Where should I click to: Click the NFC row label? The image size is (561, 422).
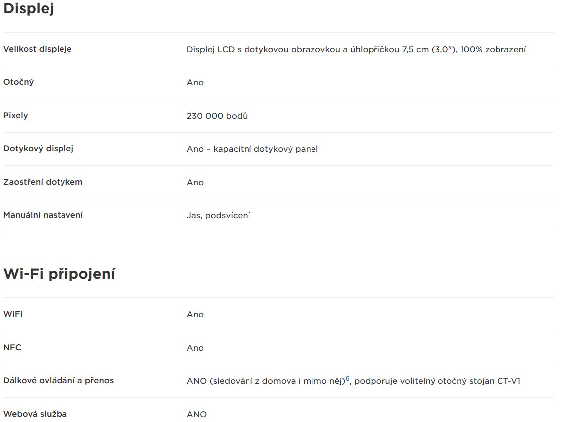pos(12,347)
